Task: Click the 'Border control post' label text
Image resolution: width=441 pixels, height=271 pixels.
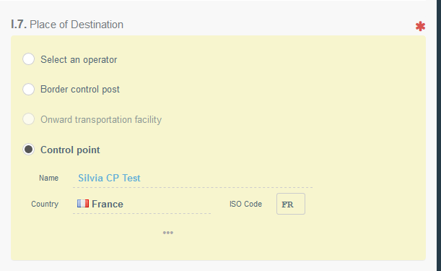Action: coord(80,90)
